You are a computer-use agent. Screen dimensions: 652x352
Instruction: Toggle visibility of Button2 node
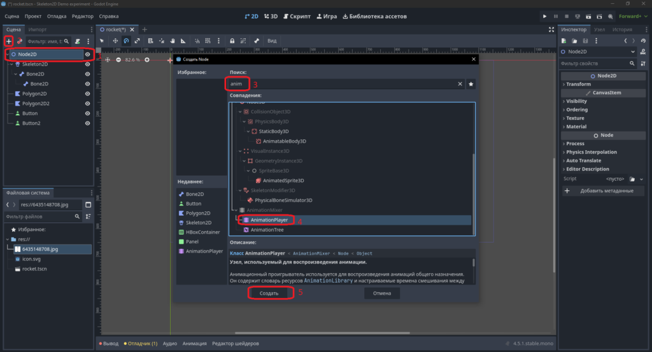[87, 123]
